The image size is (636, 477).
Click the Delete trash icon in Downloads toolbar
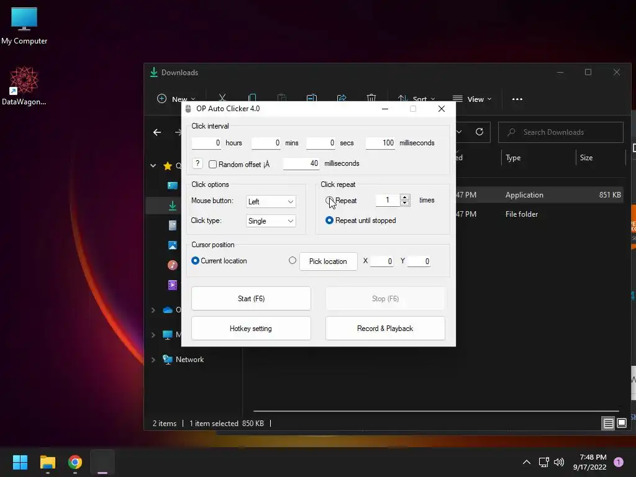pos(371,98)
